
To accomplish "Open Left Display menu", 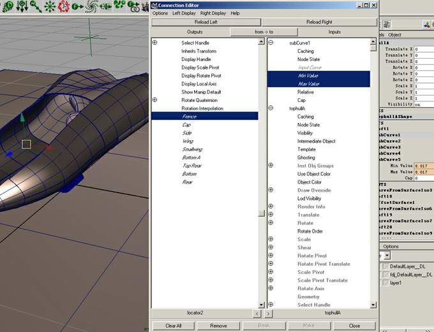I will pyautogui.click(x=184, y=13).
